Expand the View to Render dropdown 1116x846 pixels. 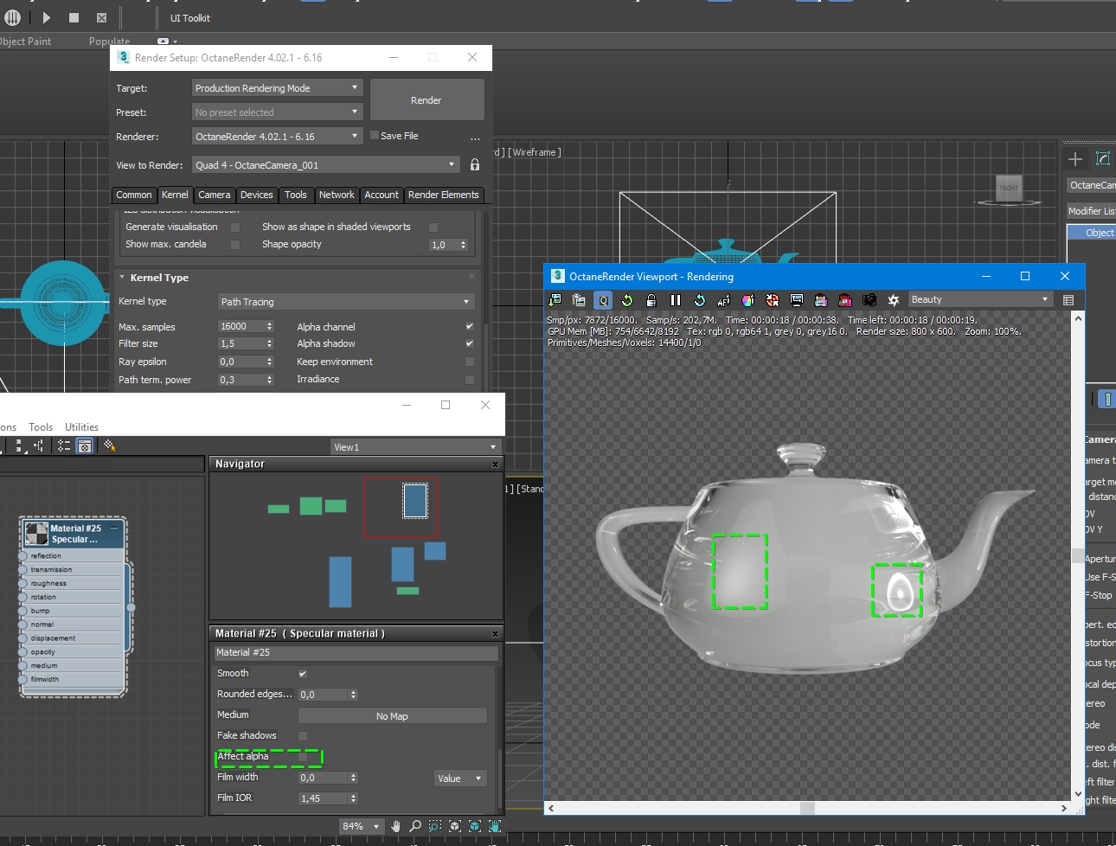(325, 165)
